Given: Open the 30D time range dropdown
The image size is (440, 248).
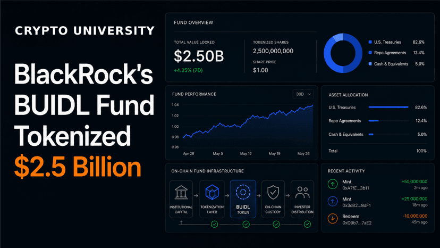Looking at the screenshot, I should 303,94.
